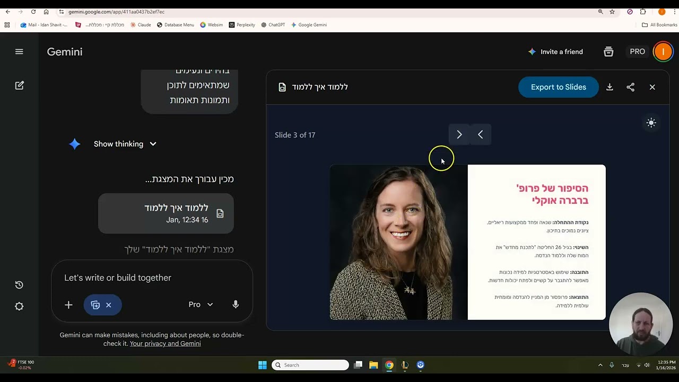Invite a friend
The image size is (679, 382).
pos(555,51)
